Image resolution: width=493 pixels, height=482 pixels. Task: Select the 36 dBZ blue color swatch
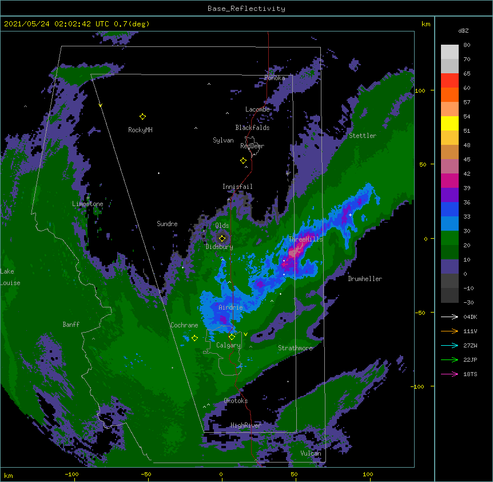tap(450, 209)
